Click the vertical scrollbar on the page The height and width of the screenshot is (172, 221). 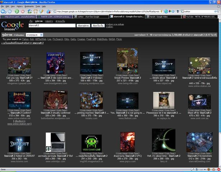(220, 93)
